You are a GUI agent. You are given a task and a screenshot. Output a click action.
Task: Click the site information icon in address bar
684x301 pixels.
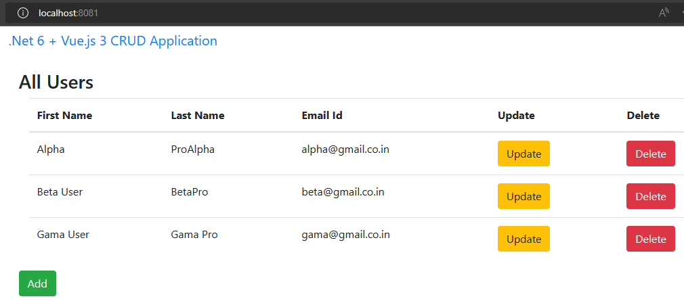[22, 13]
